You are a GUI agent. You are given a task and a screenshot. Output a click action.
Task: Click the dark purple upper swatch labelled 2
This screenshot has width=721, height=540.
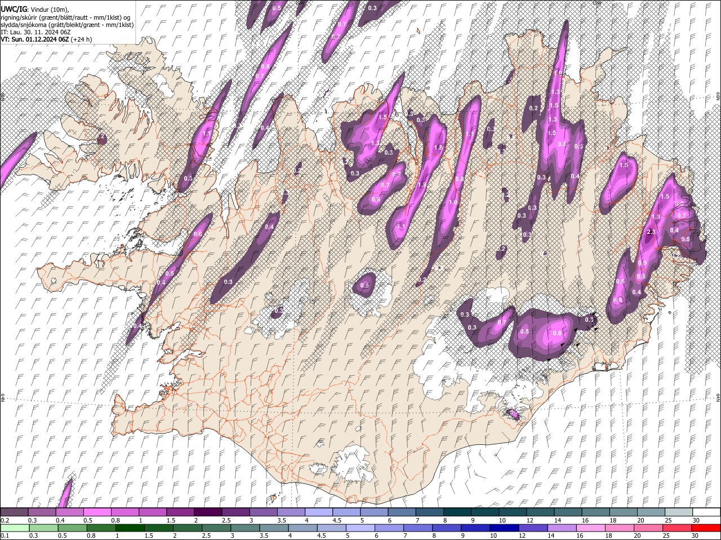207,512
